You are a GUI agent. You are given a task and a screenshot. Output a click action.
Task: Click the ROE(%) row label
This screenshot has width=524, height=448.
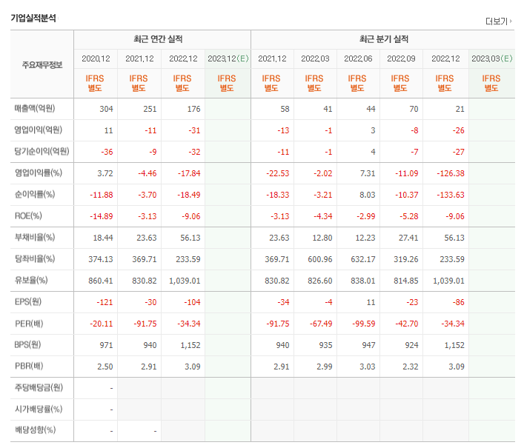(28, 216)
